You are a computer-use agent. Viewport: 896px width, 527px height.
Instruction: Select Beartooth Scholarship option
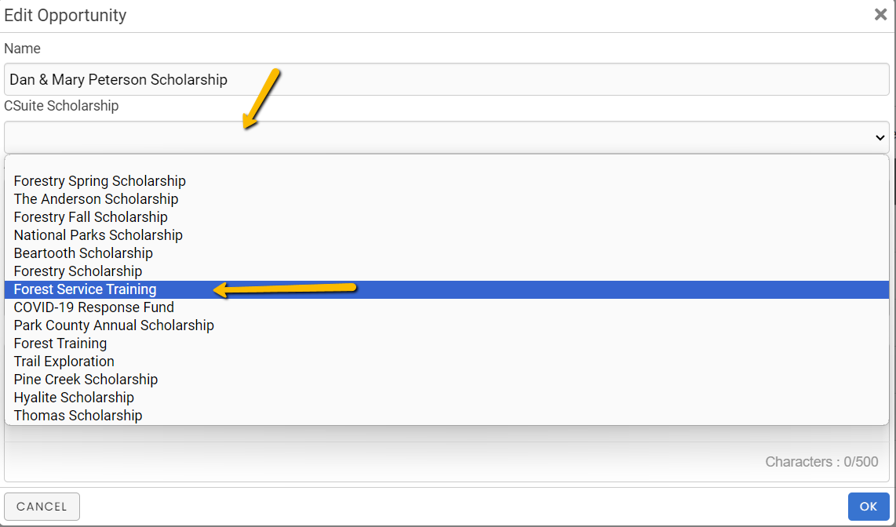click(x=83, y=253)
